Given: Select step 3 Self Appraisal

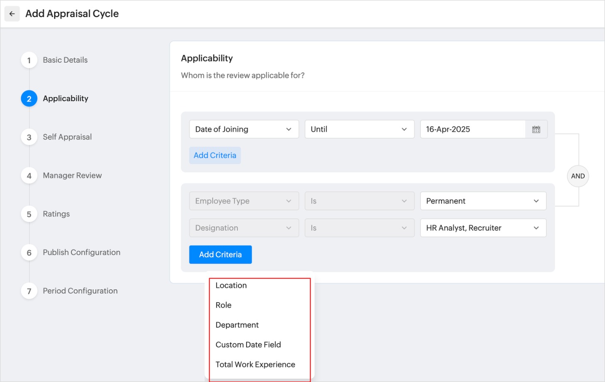Looking at the screenshot, I should 67,137.
